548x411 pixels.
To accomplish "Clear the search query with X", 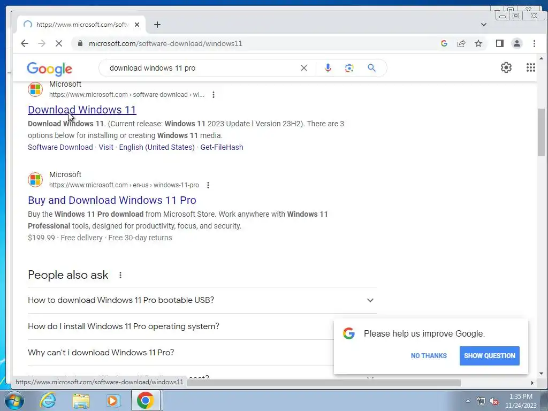I will pyautogui.click(x=304, y=68).
